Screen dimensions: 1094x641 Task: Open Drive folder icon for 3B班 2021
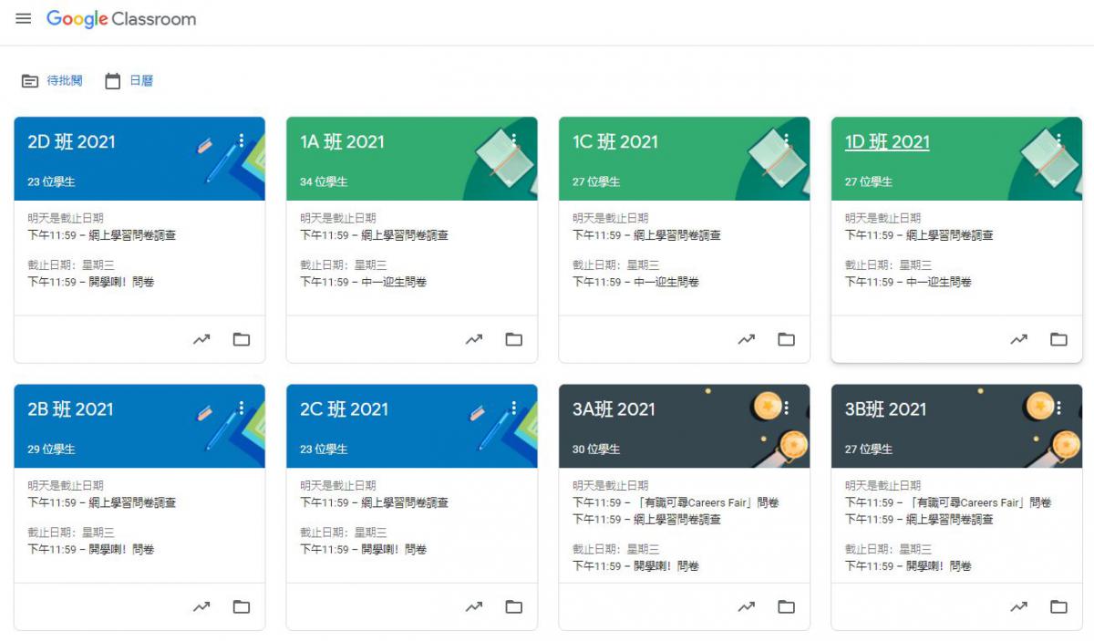click(x=1058, y=606)
